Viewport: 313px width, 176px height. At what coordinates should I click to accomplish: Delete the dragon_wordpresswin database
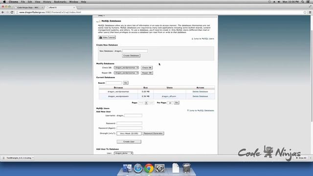[200, 96]
